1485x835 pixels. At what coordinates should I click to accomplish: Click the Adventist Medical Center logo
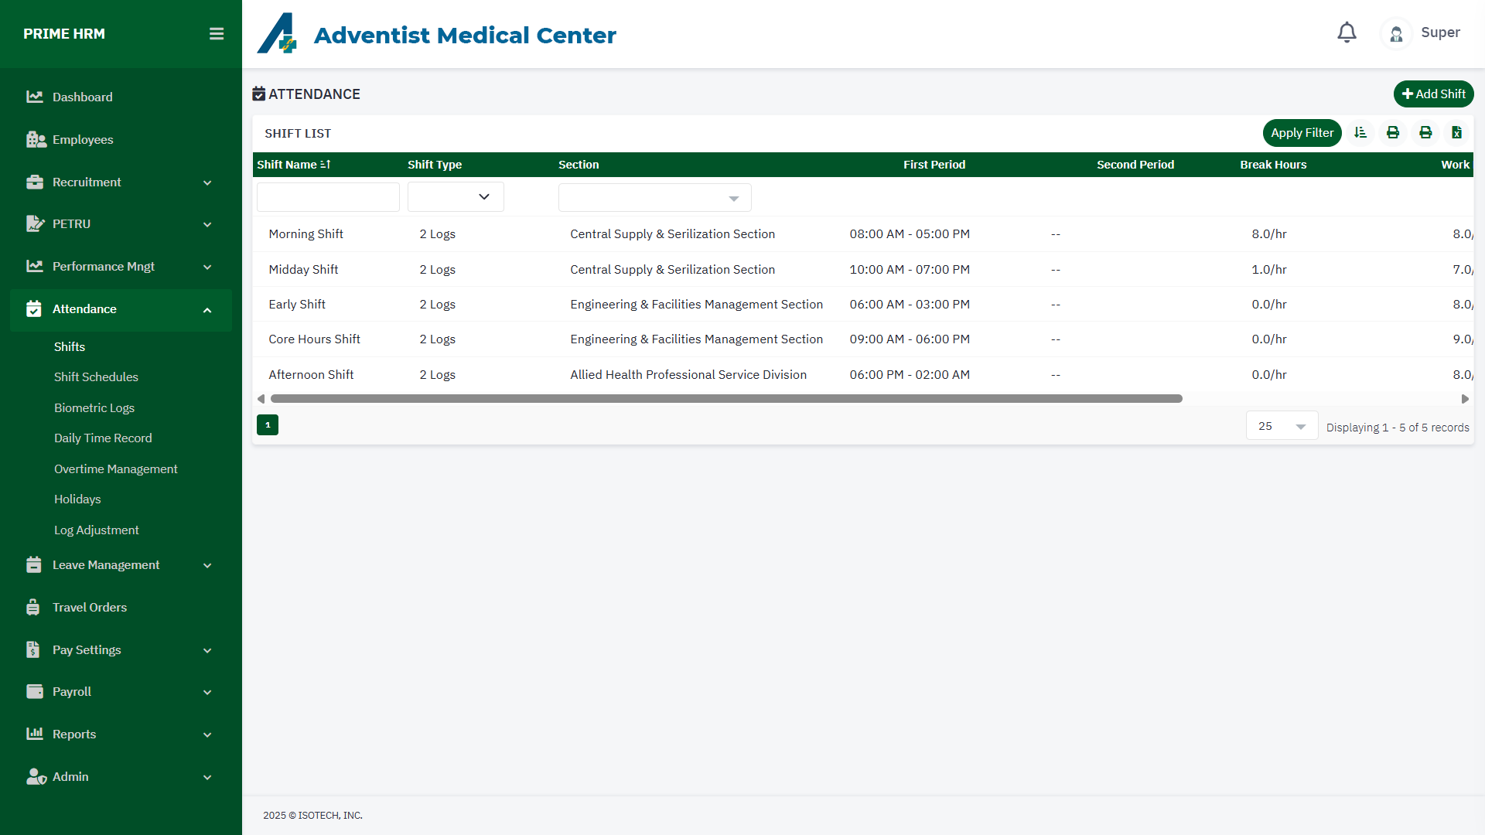(x=277, y=34)
